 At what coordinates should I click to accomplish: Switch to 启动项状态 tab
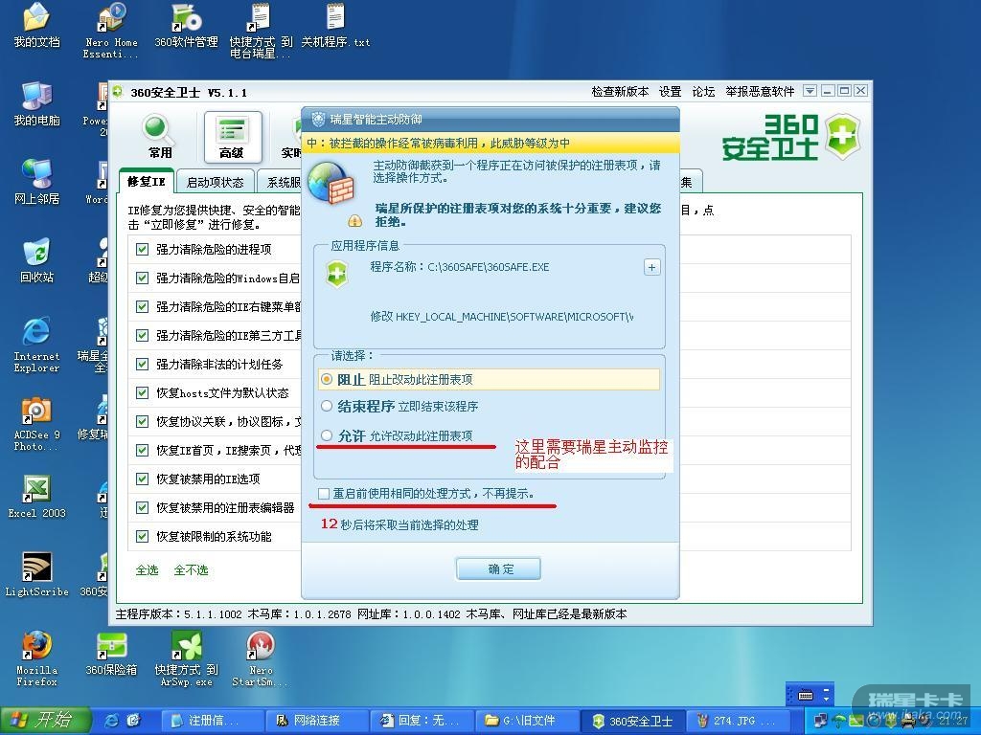coord(216,182)
